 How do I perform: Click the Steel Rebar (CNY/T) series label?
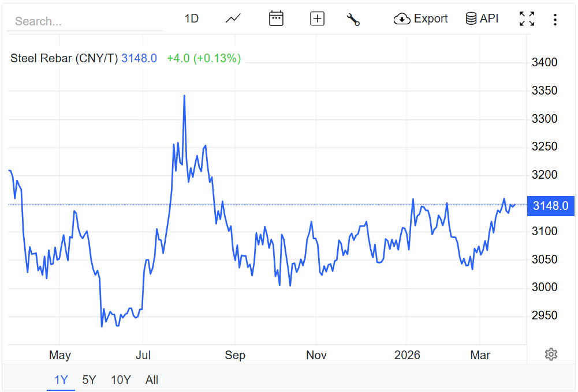click(64, 58)
